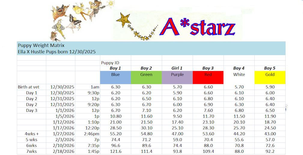The image size is (303, 155).
Task: Pick the Red color cell under Boy 3
Action: tap(208, 77)
